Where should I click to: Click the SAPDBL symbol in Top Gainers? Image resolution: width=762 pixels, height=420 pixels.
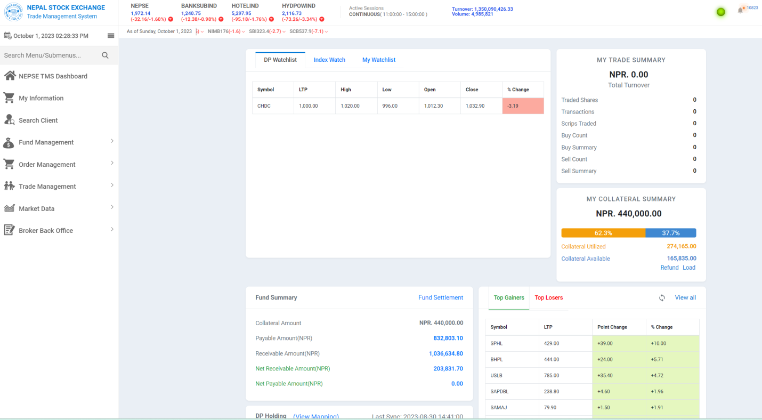tap(500, 391)
